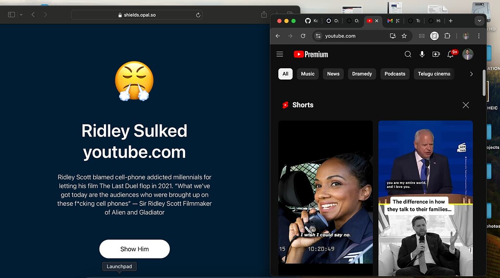Bookmark this page with star icon
This screenshot has height=278, width=500.
404,36
